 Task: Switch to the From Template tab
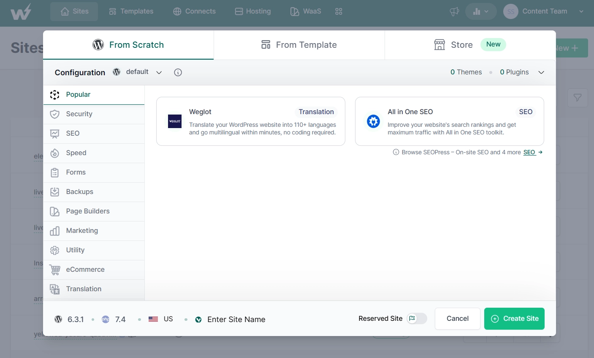pos(299,45)
